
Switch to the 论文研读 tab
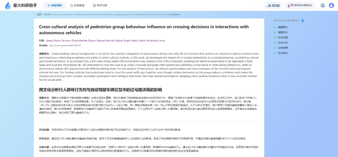pos(77,5)
